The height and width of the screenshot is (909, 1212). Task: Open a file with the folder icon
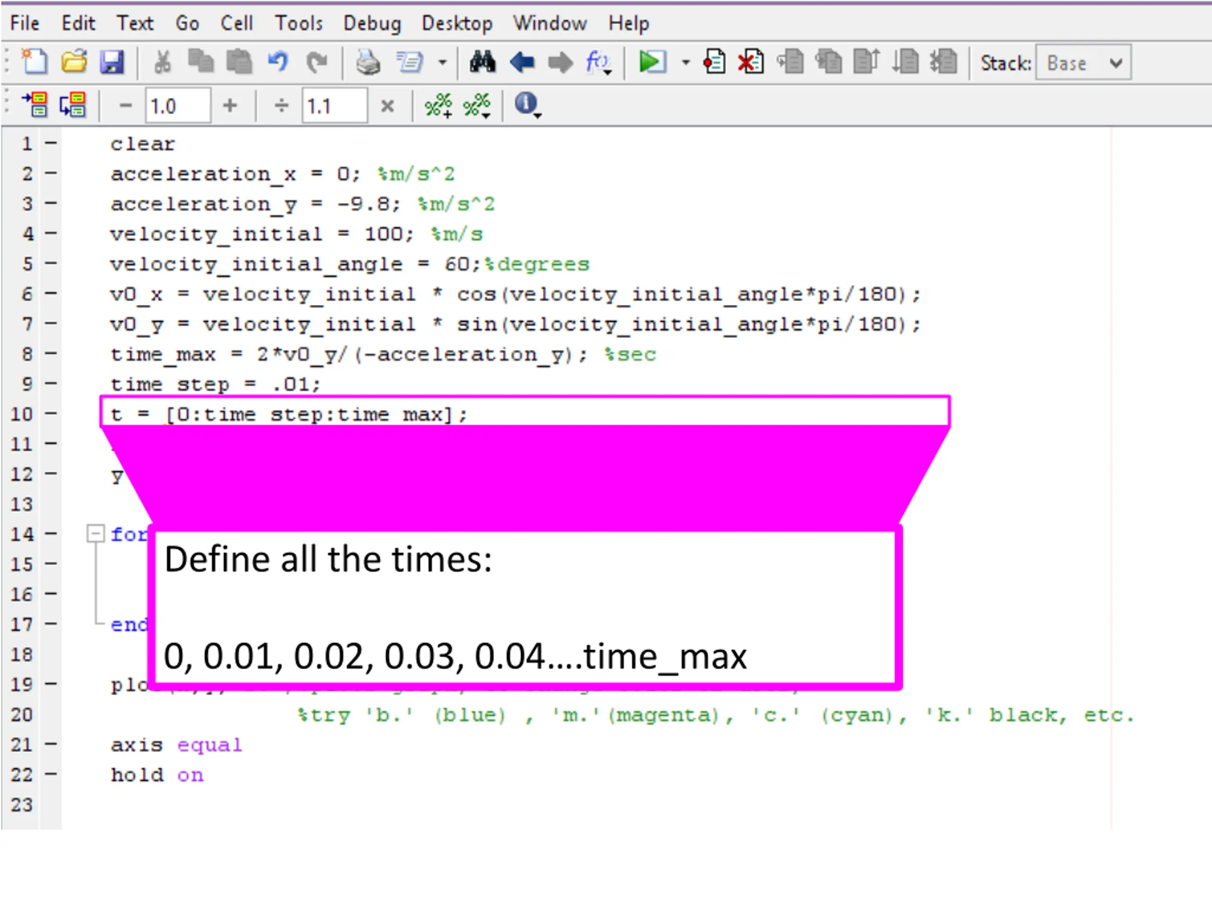tap(74, 62)
